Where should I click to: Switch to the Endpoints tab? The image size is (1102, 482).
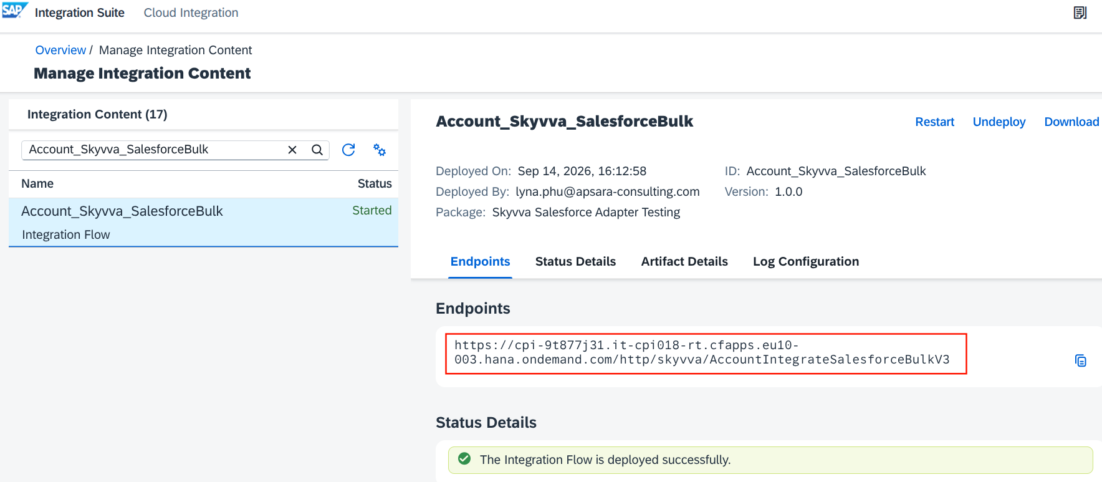click(480, 261)
